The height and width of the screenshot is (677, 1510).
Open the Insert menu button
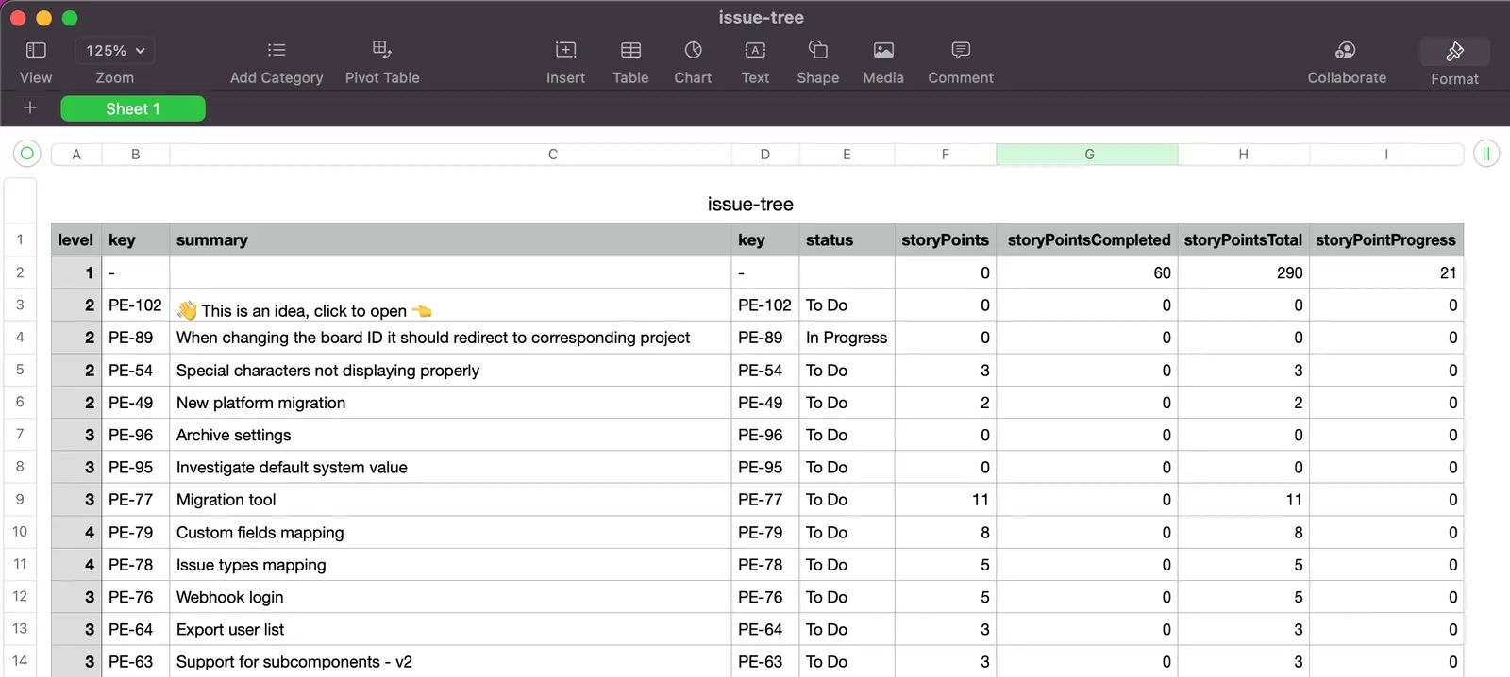(x=565, y=51)
